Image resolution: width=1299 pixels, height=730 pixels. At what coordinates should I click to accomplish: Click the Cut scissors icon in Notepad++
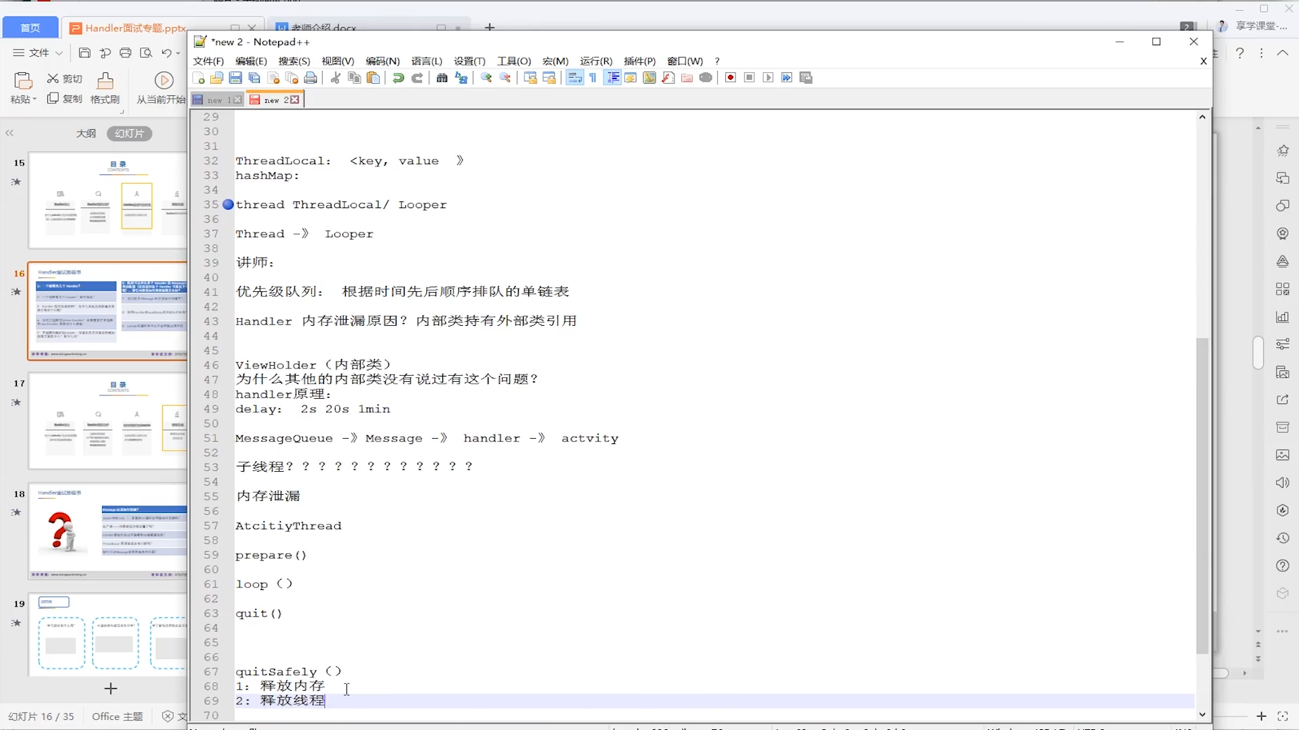pos(336,78)
